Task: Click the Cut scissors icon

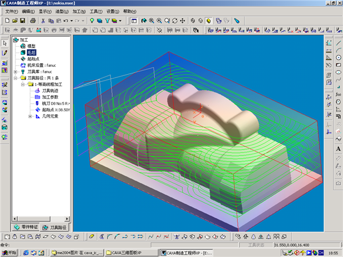Action: [43, 21]
